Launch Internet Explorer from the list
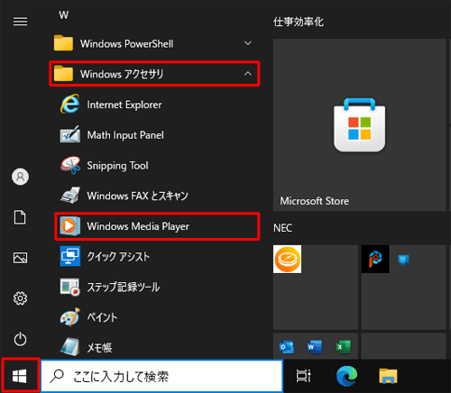The width and height of the screenshot is (451, 393). click(153, 105)
